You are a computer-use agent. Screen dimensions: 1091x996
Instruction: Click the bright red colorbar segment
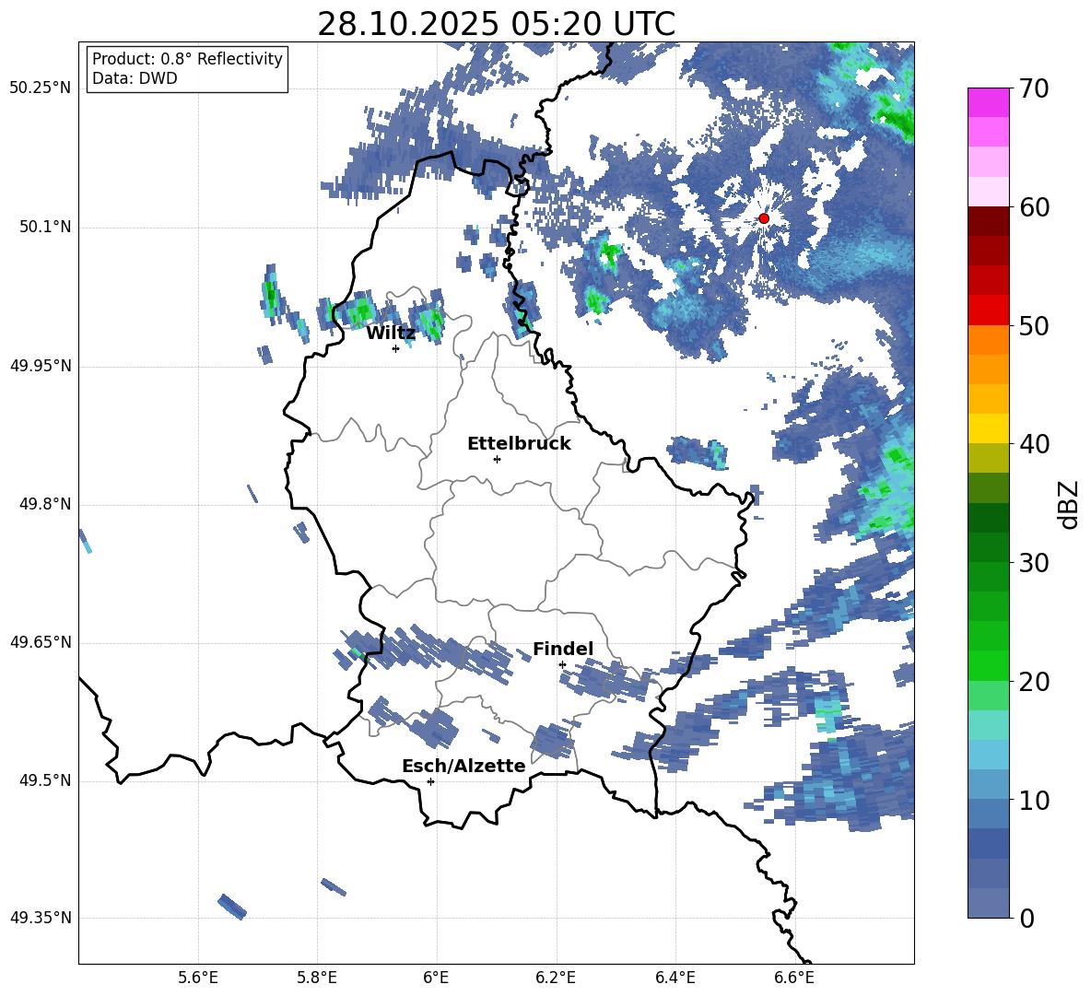[988, 310]
